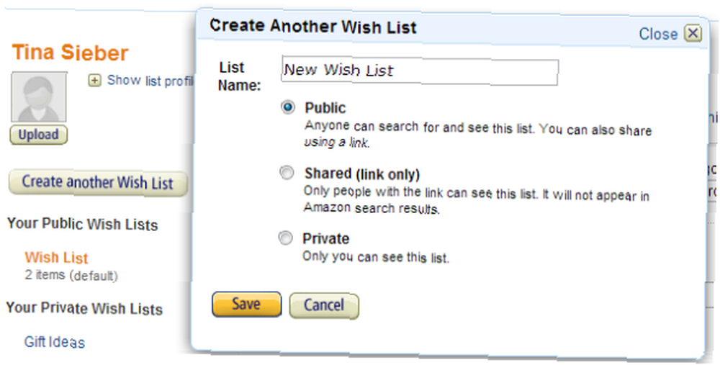The width and height of the screenshot is (720, 365).
Task: Select the Public radio button
Action: 287,107
